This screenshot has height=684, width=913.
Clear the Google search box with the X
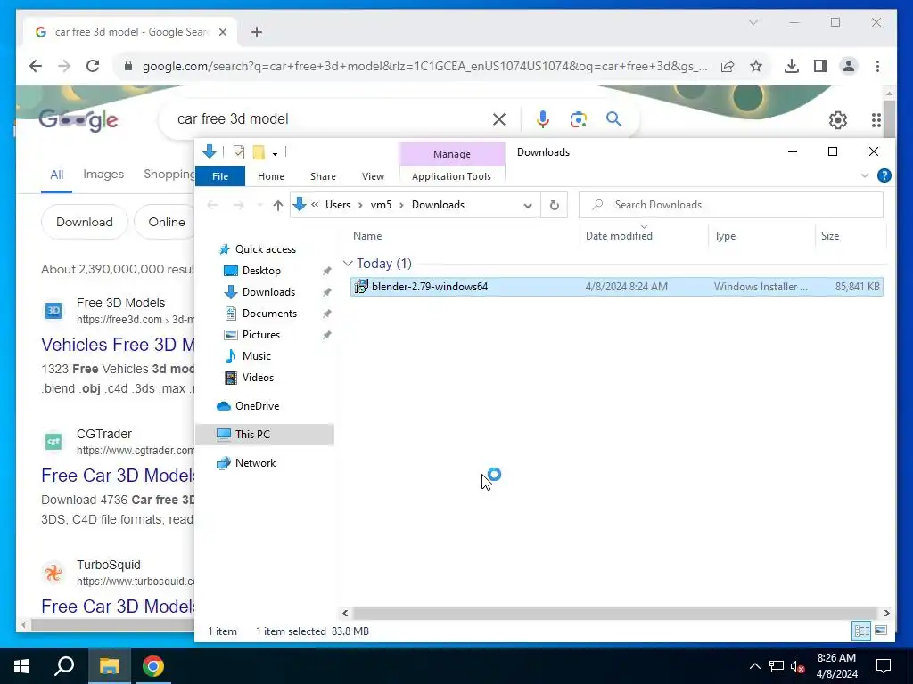tap(499, 119)
